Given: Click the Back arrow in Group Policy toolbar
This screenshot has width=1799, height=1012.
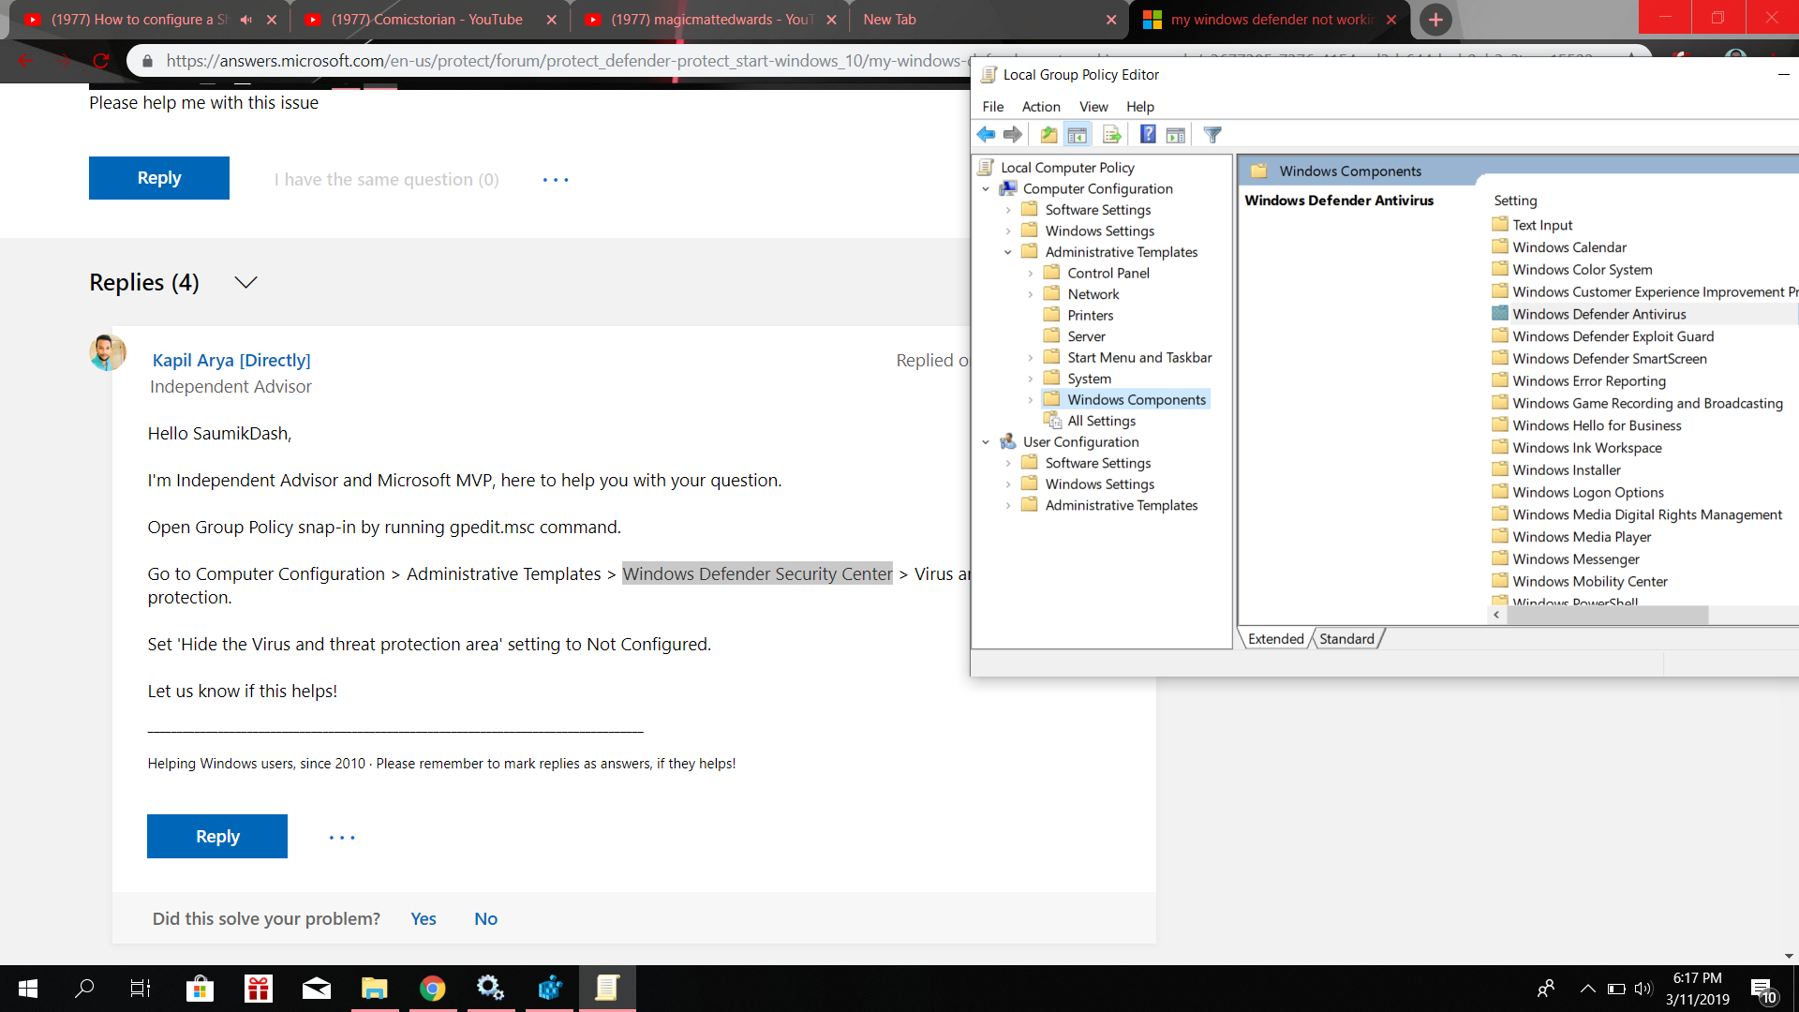Looking at the screenshot, I should point(986,135).
